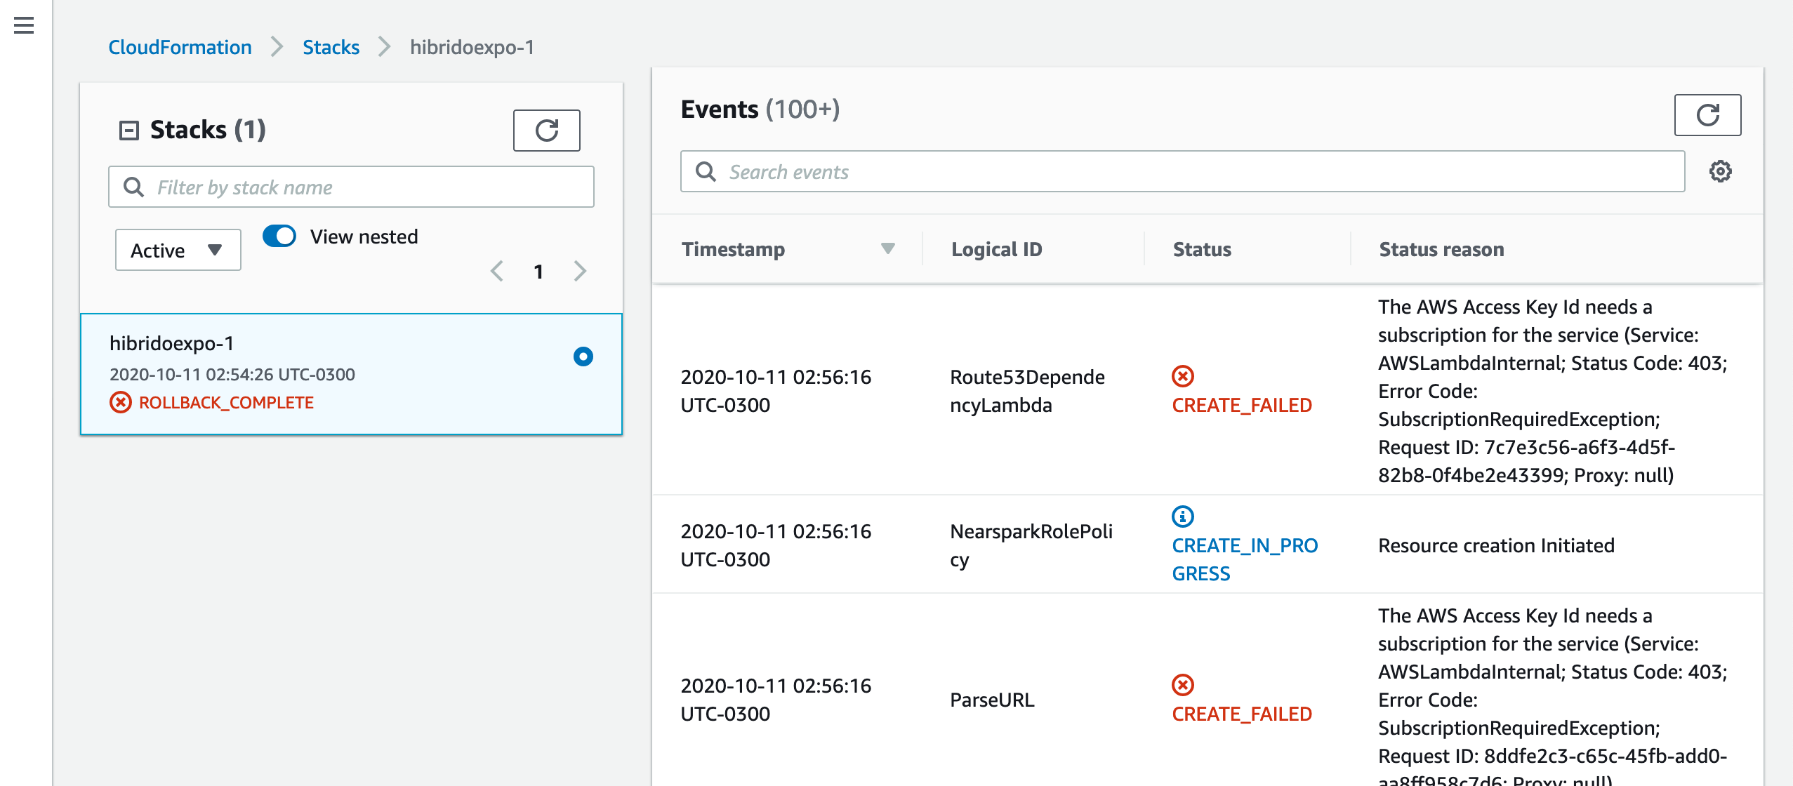Screen dimensions: 1793x786
Task: Click the Stacks (1) heading
Action: [x=208, y=130]
